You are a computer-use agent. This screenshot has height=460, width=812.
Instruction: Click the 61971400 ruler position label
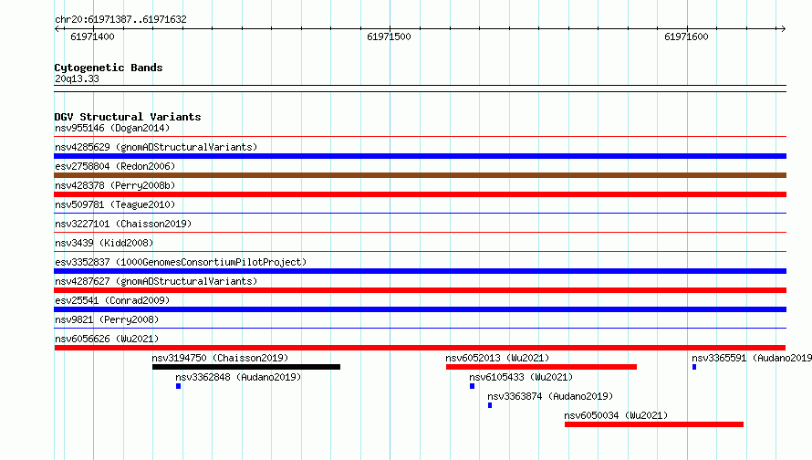[x=92, y=37]
